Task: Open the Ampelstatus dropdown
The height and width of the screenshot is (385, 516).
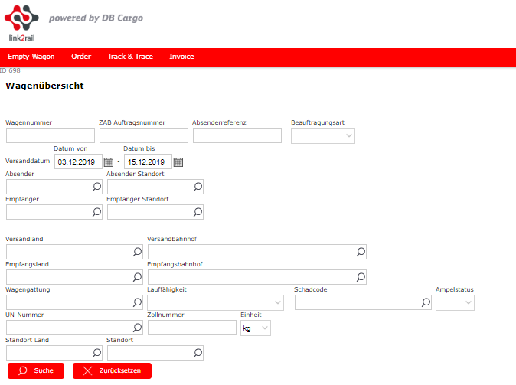Action: 455,303
